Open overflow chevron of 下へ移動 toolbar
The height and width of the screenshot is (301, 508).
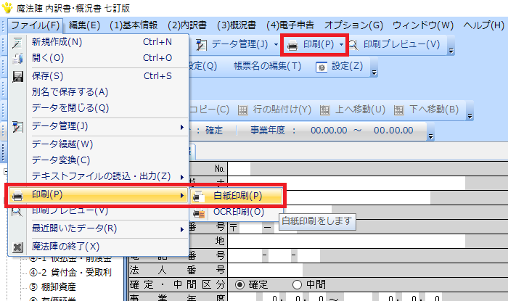[470, 115]
